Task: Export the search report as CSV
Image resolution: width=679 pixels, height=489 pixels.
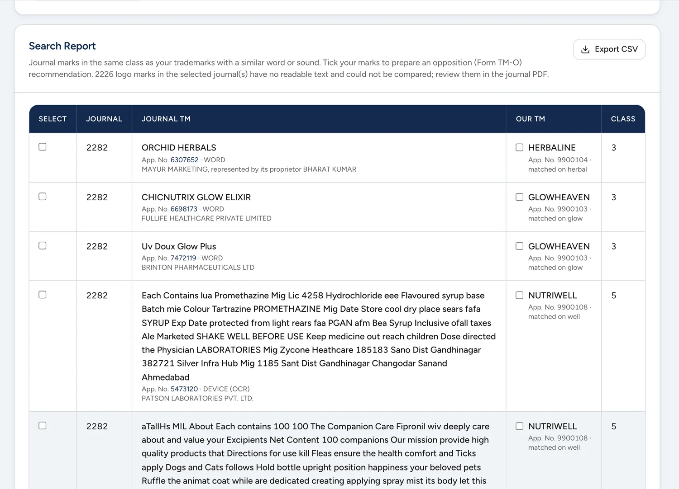Action: [609, 49]
